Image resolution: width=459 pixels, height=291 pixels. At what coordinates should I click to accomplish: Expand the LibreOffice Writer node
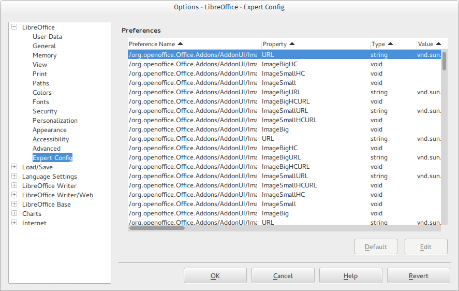click(x=14, y=186)
